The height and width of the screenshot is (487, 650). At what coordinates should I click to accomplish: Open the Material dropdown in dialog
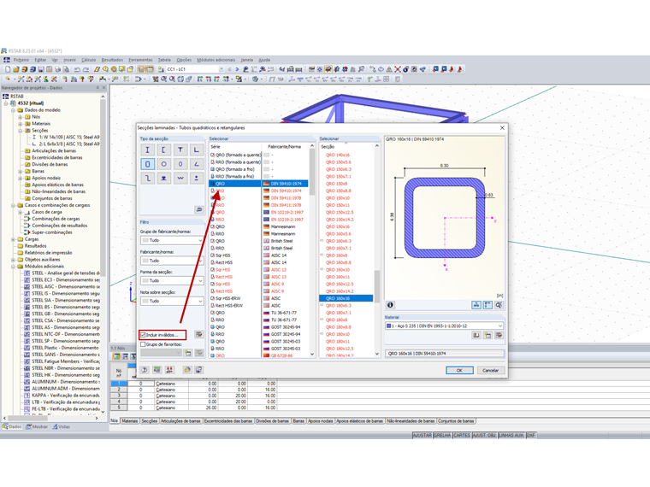point(444,326)
